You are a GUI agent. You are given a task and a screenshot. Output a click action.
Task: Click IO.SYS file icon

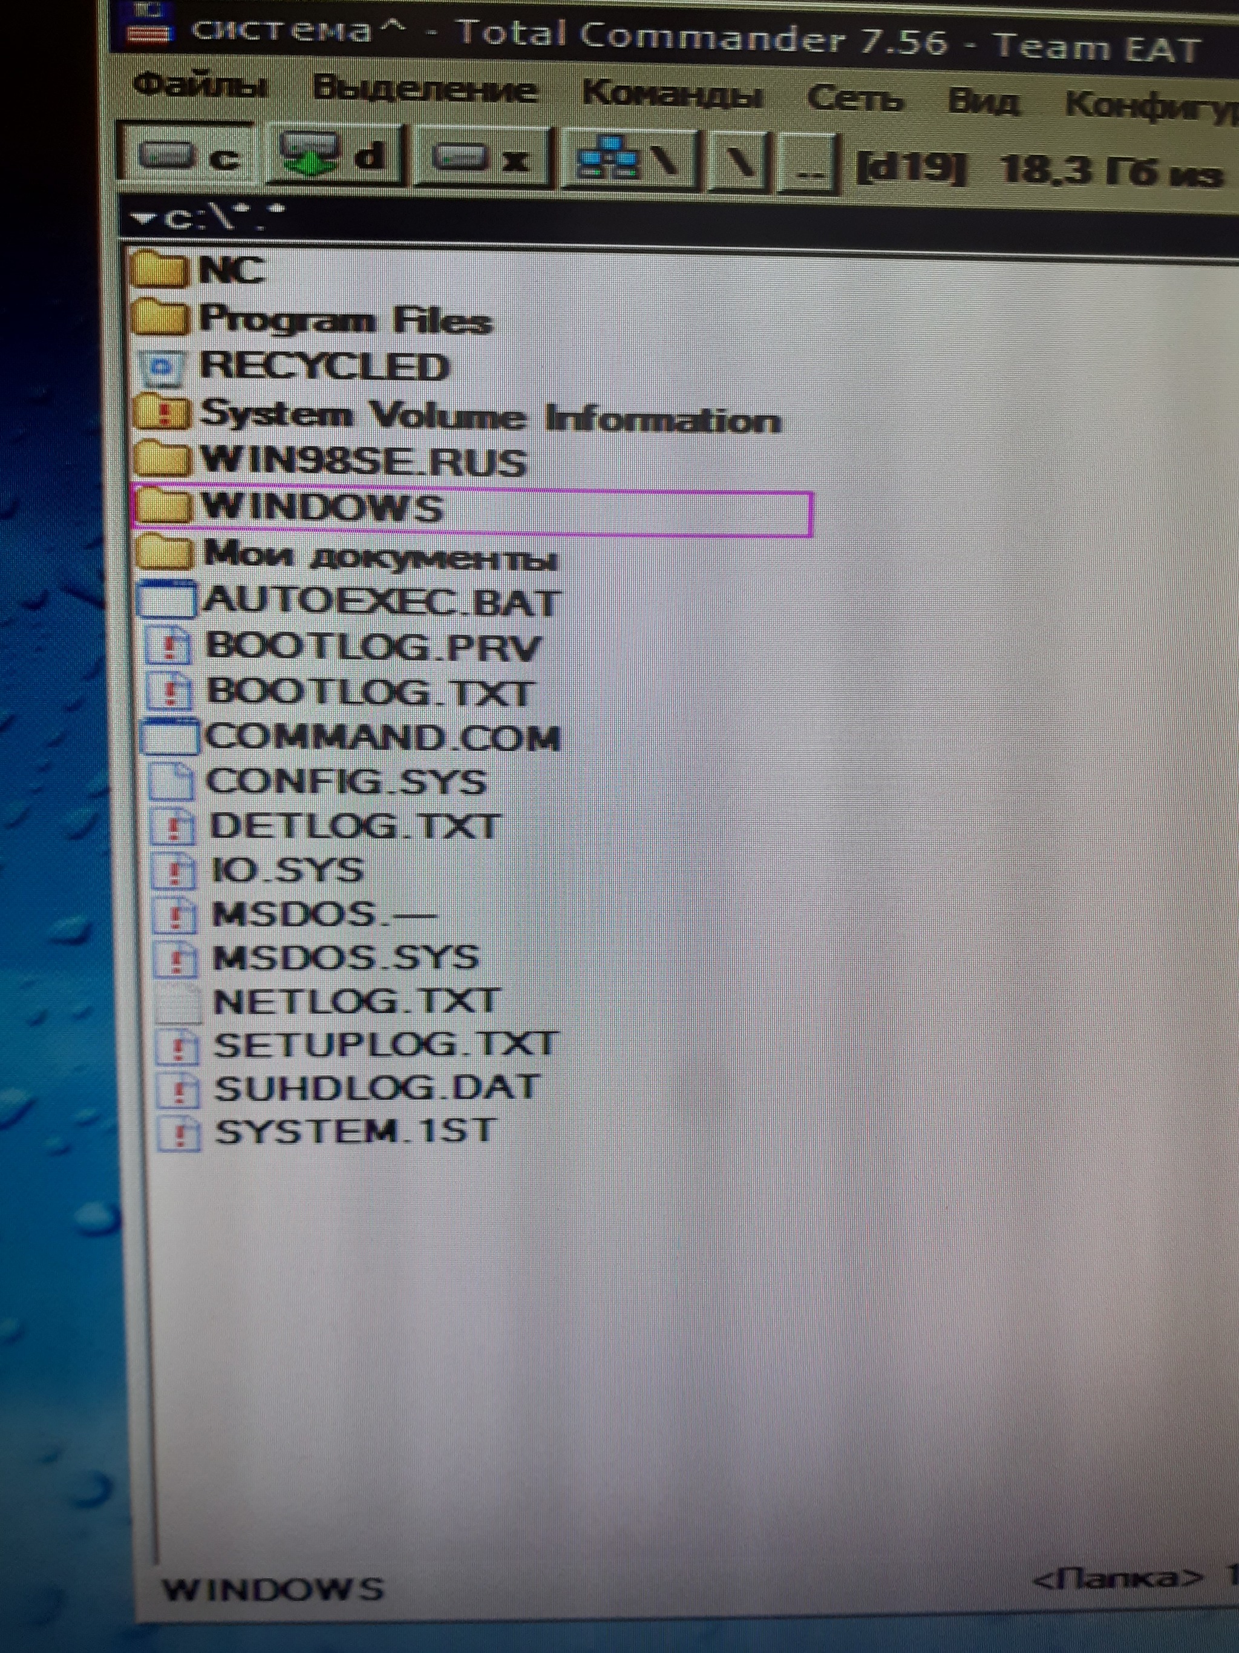pyautogui.click(x=174, y=870)
